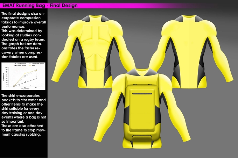The image size is (238, 158).
Task: Click the text 'pockets to stor water and'
Action: [23, 100]
